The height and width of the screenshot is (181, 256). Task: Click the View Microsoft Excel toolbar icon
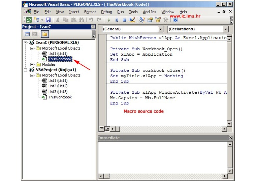[x=29, y=20]
